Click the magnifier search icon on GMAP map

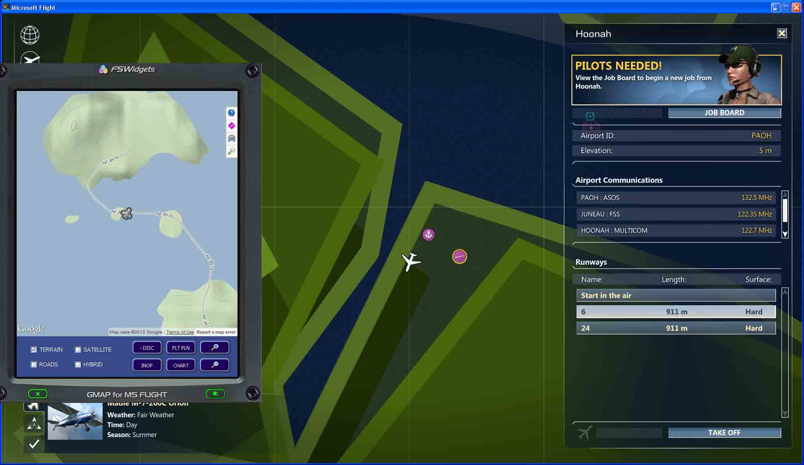[x=231, y=151]
